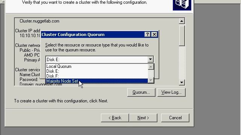Expand the quorum resource combo box arrow
Image resolution: width=241 pixels, height=135 pixels.
click(151, 59)
